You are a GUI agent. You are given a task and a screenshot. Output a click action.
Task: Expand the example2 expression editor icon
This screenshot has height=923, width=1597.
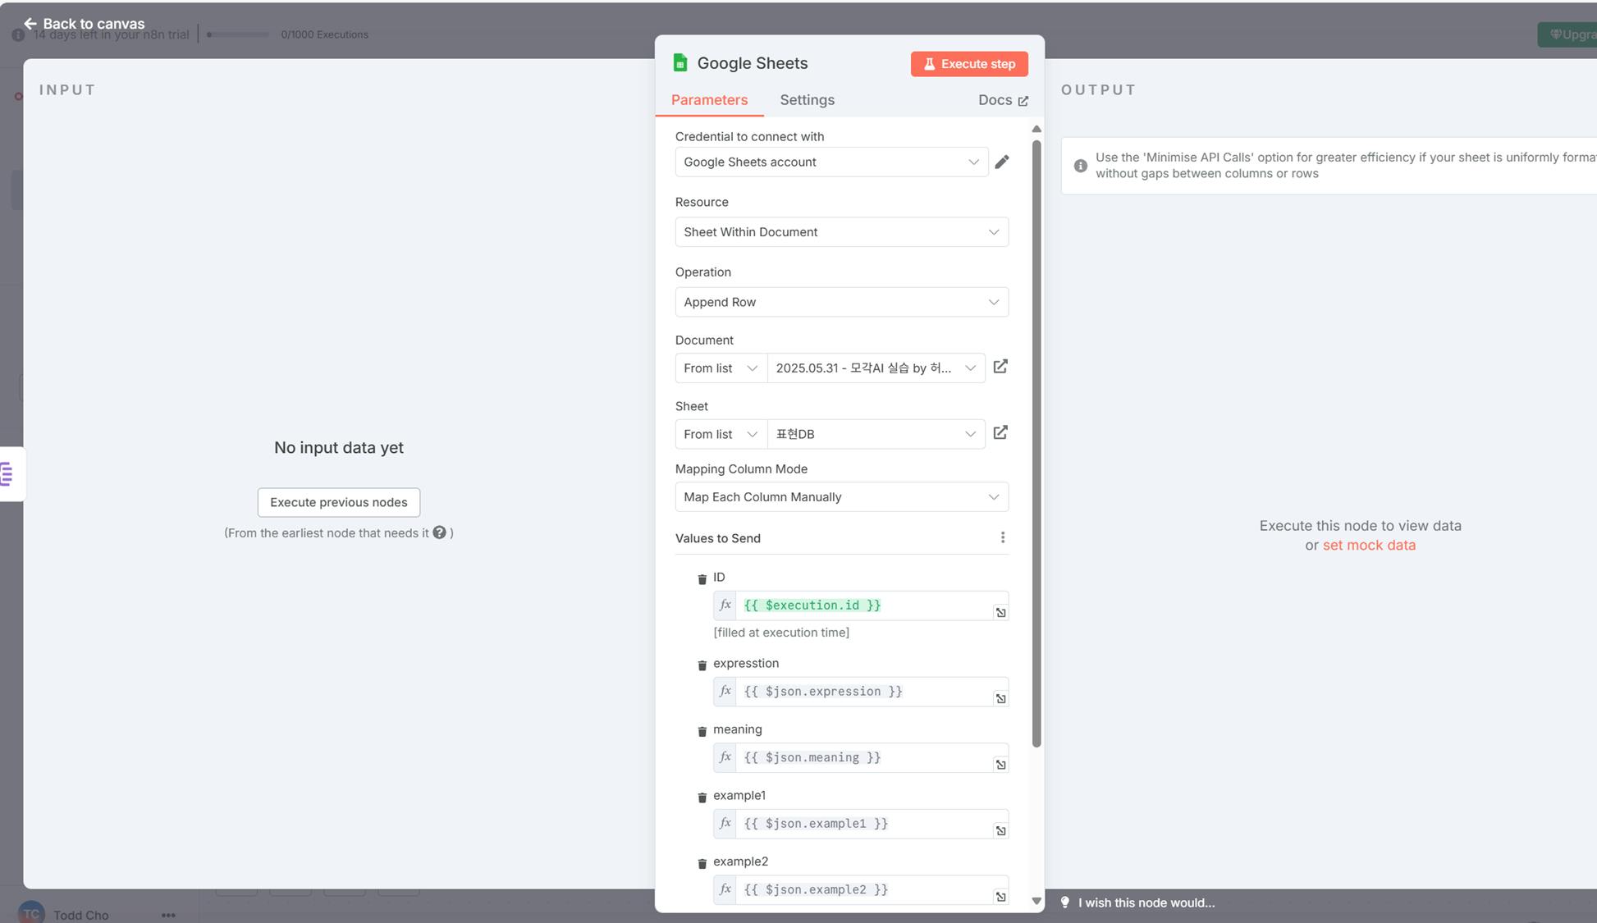1000,896
